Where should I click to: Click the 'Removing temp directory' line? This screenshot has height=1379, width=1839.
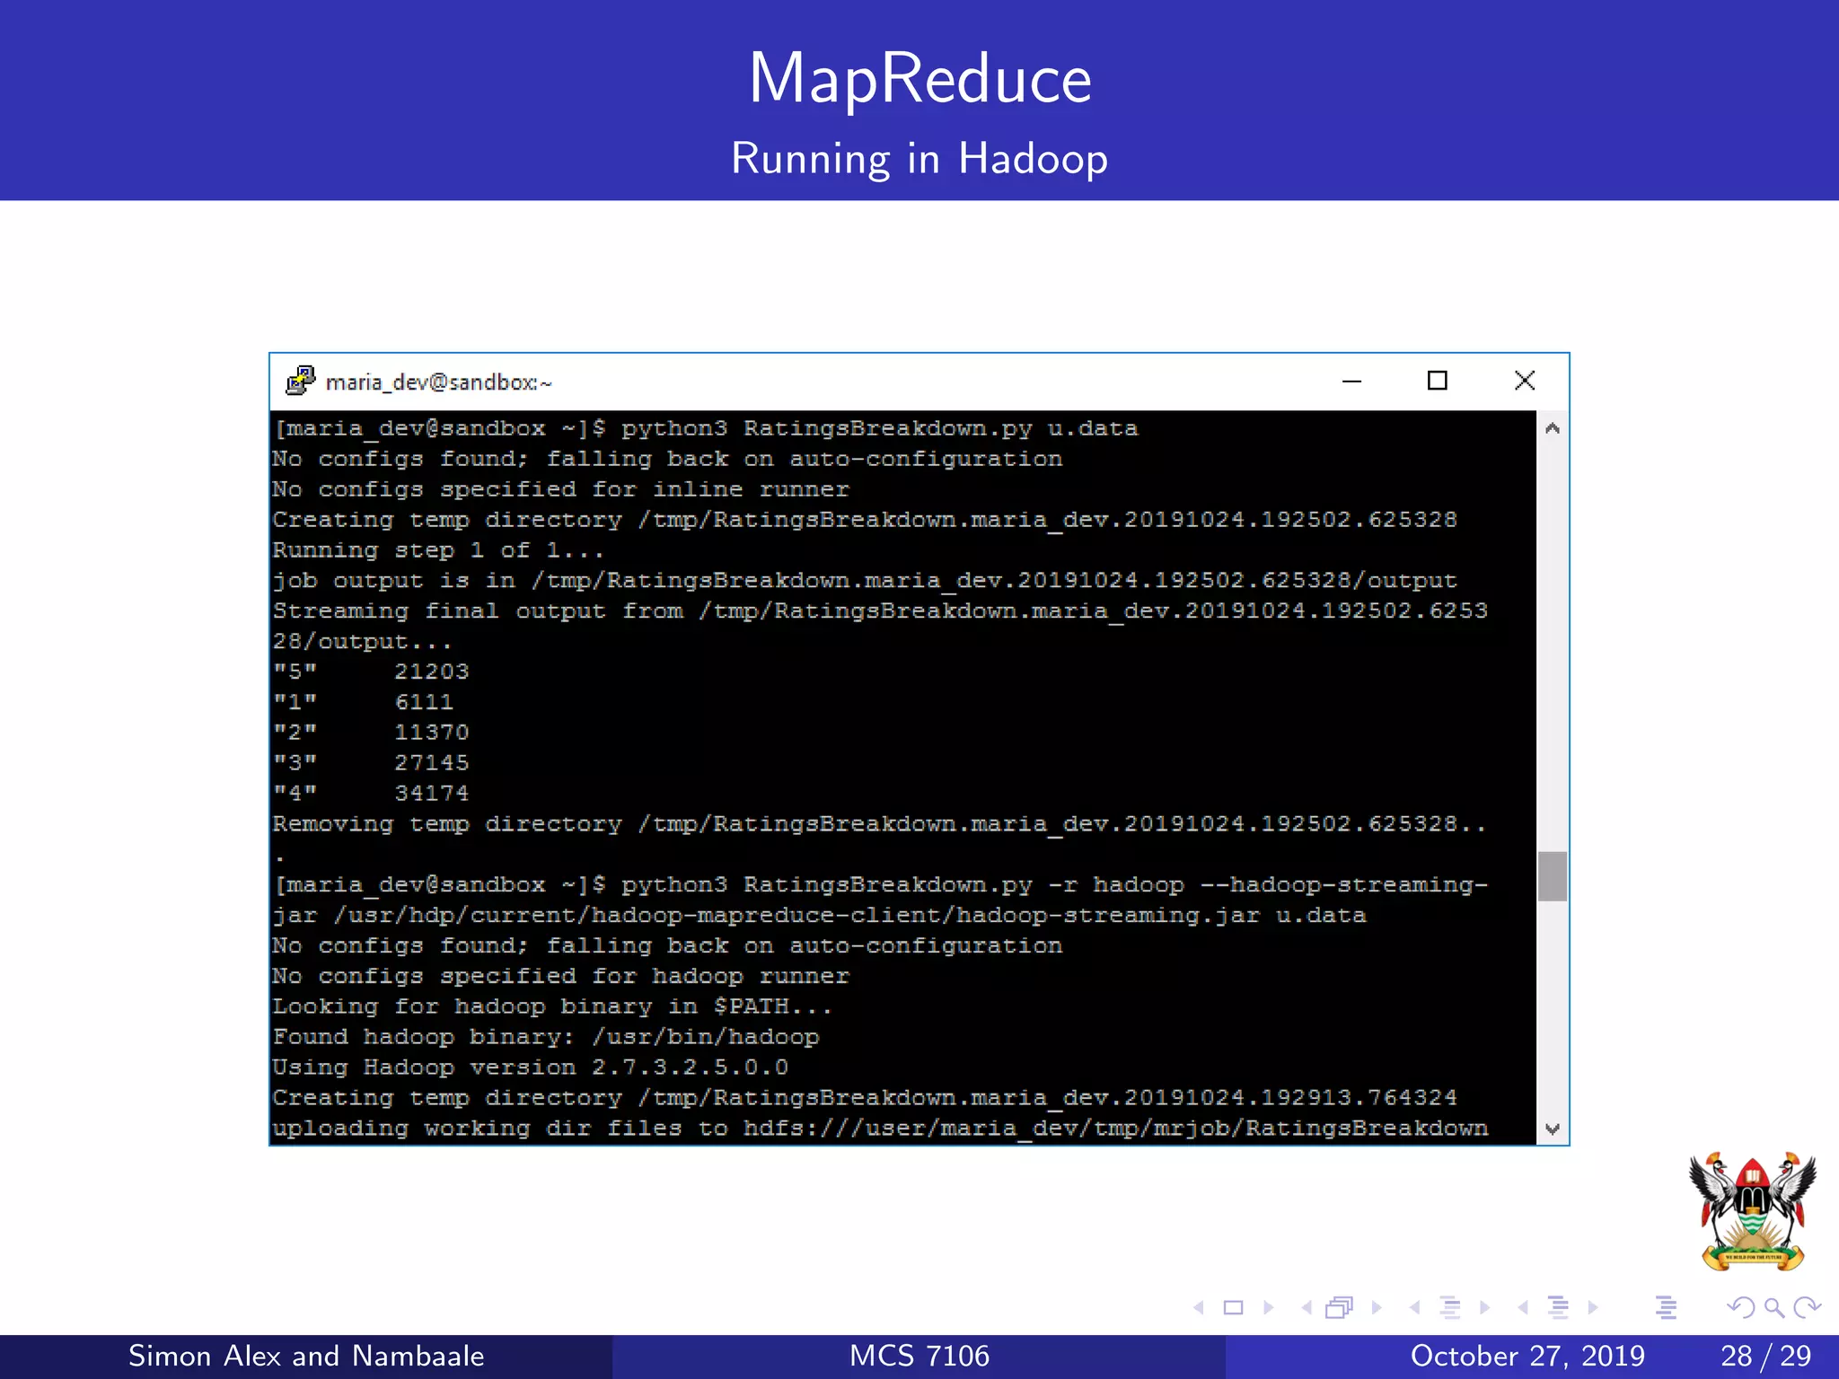[x=880, y=824]
